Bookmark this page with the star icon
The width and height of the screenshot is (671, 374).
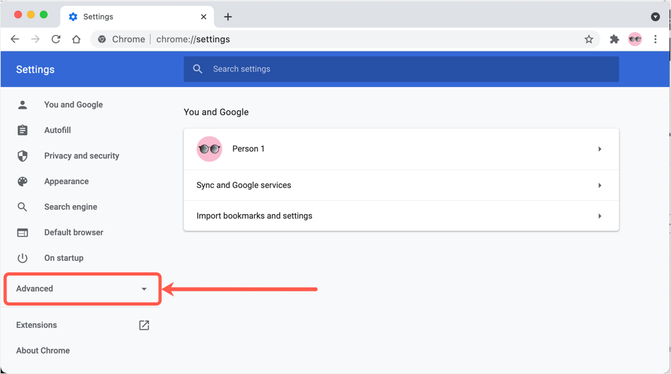(588, 39)
